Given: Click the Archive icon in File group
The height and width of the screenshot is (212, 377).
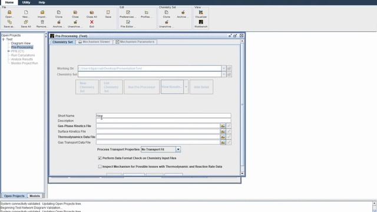Looking at the screenshot, I should [59, 22].
